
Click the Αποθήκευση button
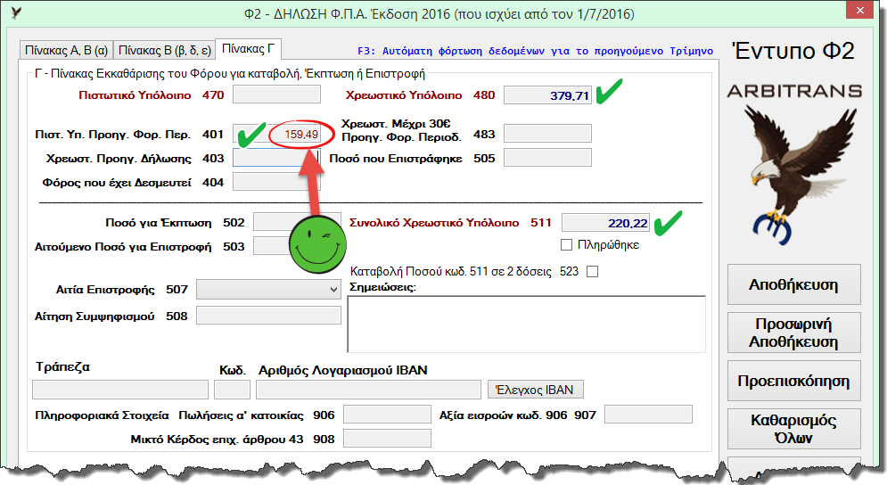tap(793, 284)
